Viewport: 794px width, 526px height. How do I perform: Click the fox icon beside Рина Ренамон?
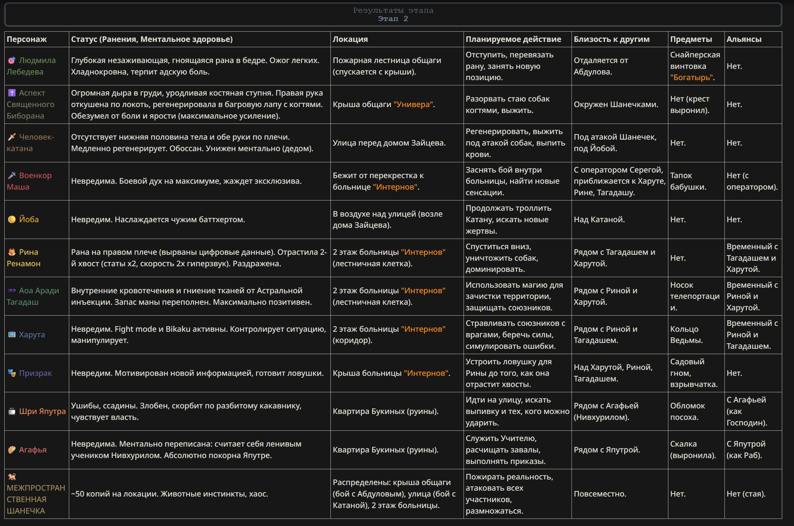pos(12,252)
